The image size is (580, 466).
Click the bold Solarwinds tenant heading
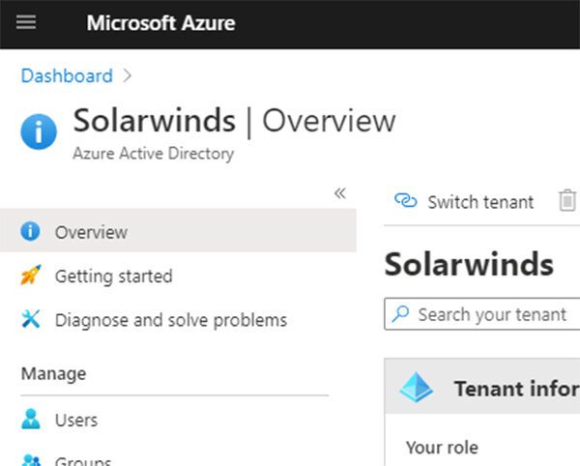(469, 264)
